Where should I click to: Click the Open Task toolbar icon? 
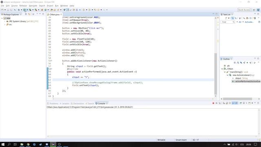tap(55, 10)
